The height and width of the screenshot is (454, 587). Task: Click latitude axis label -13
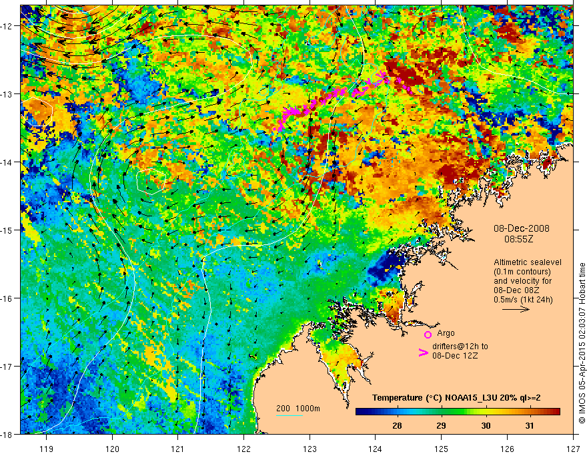7,94
